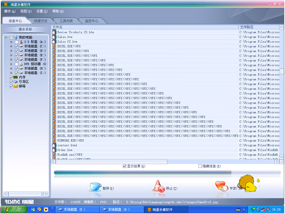Image resolution: width=285 pixels, height=214 pixels.
Task: Check the 3.5 软盘 (A:) checkbox
Action: pyautogui.click(x=17, y=42)
